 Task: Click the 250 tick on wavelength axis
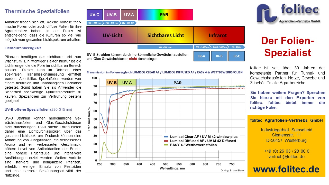[x=99, y=164]
